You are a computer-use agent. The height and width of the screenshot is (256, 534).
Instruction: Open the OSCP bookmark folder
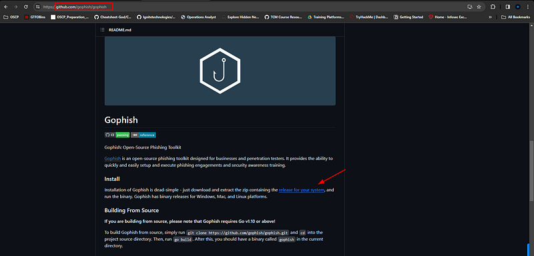point(11,17)
